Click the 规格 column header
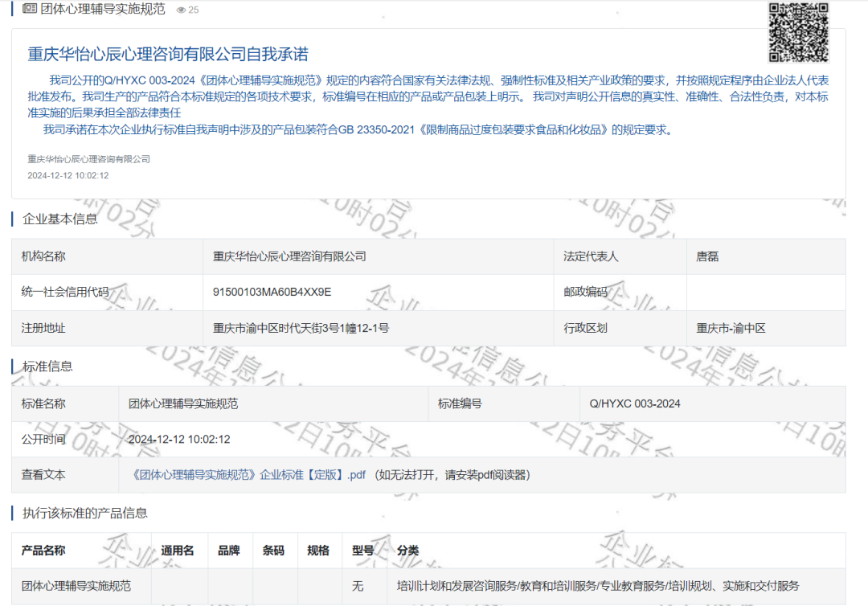 tap(318, 551)
